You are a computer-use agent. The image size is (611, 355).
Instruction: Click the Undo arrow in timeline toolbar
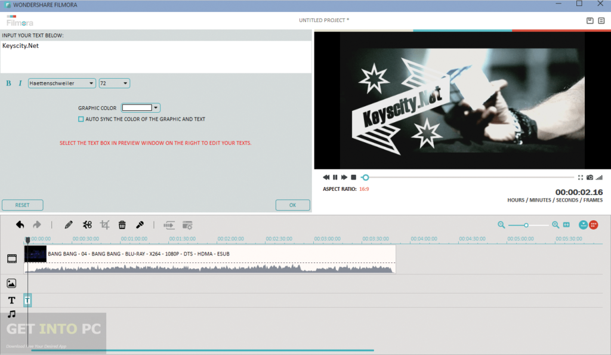pos(20,225)
